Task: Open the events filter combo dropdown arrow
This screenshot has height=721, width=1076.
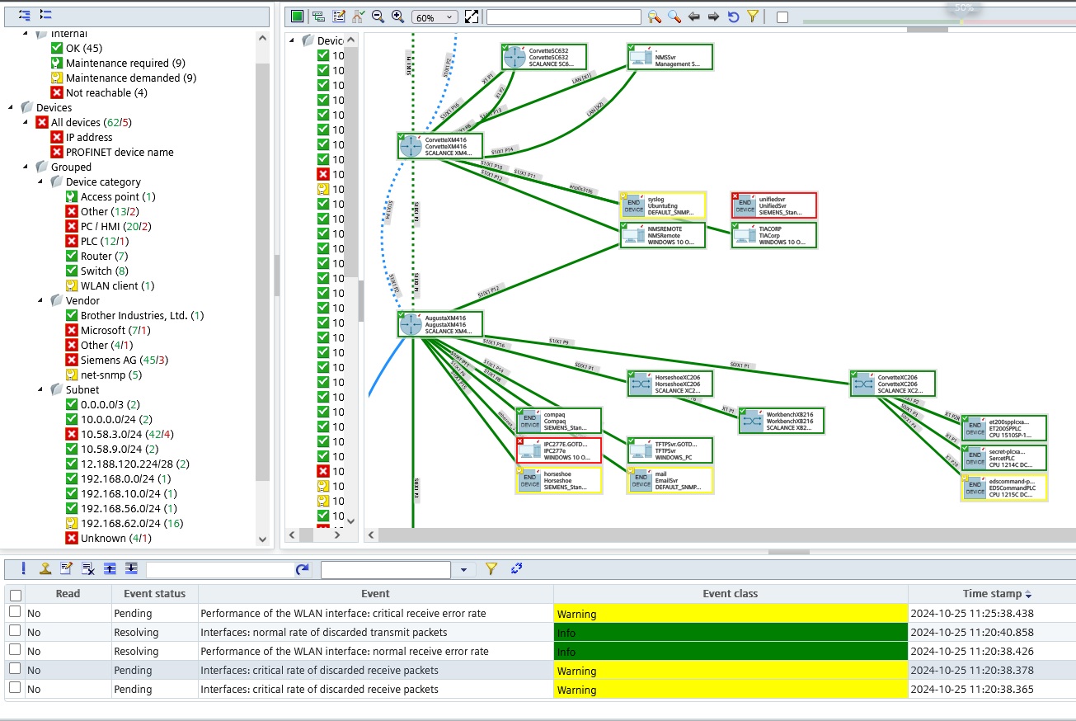Action: [463, 569]
